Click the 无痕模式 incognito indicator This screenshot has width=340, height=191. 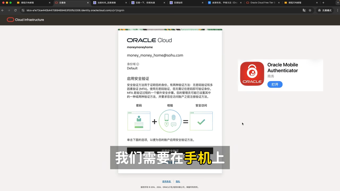tap(325, 10)
